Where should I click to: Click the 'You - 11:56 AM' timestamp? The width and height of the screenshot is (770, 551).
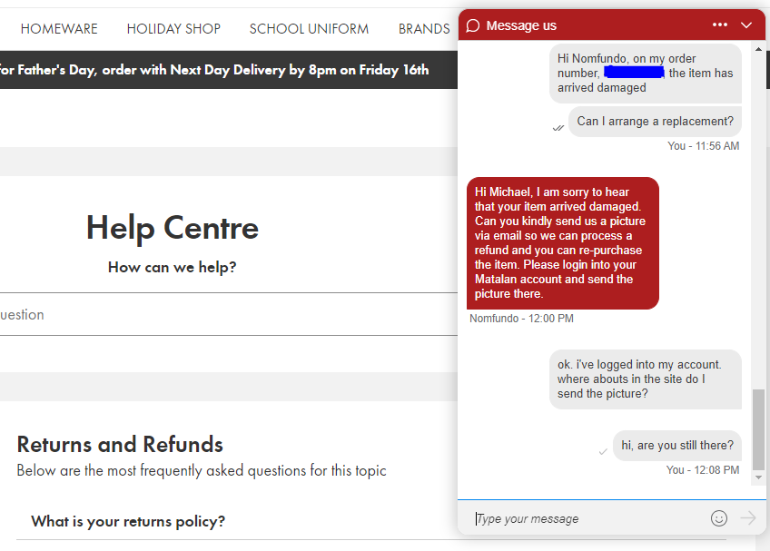[703, 146]
